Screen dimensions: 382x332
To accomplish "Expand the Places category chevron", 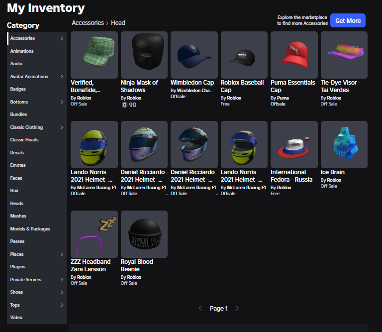I will tap(62, 254).
